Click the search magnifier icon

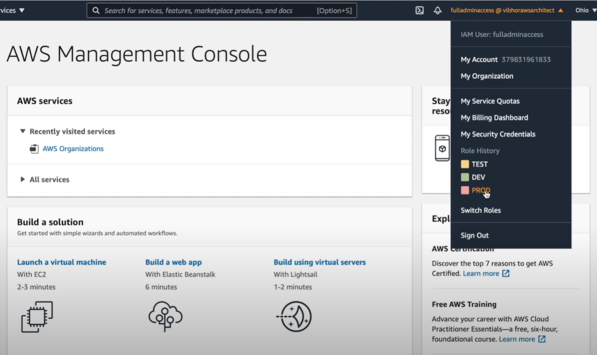point(96,10)
